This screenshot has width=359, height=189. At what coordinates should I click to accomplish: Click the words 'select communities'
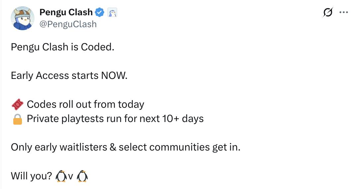tap(164, 147)
